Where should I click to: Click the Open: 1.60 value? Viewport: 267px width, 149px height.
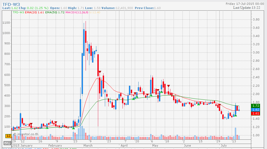(59, 8)
